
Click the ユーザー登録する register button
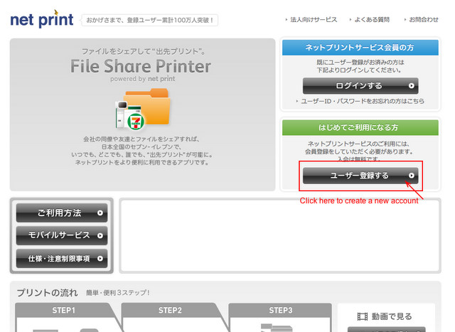coord(360,176)
